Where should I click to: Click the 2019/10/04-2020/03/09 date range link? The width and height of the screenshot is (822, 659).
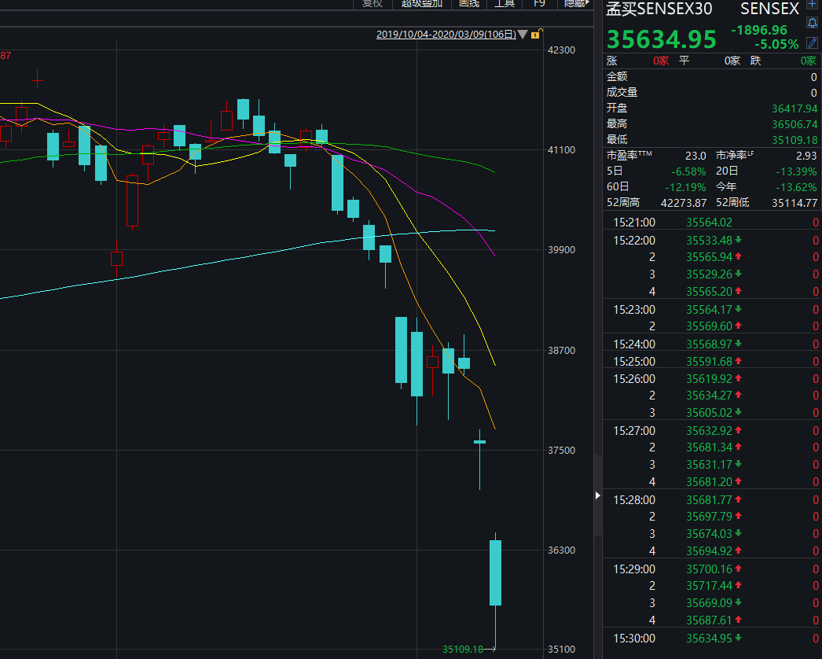point(446,35)
